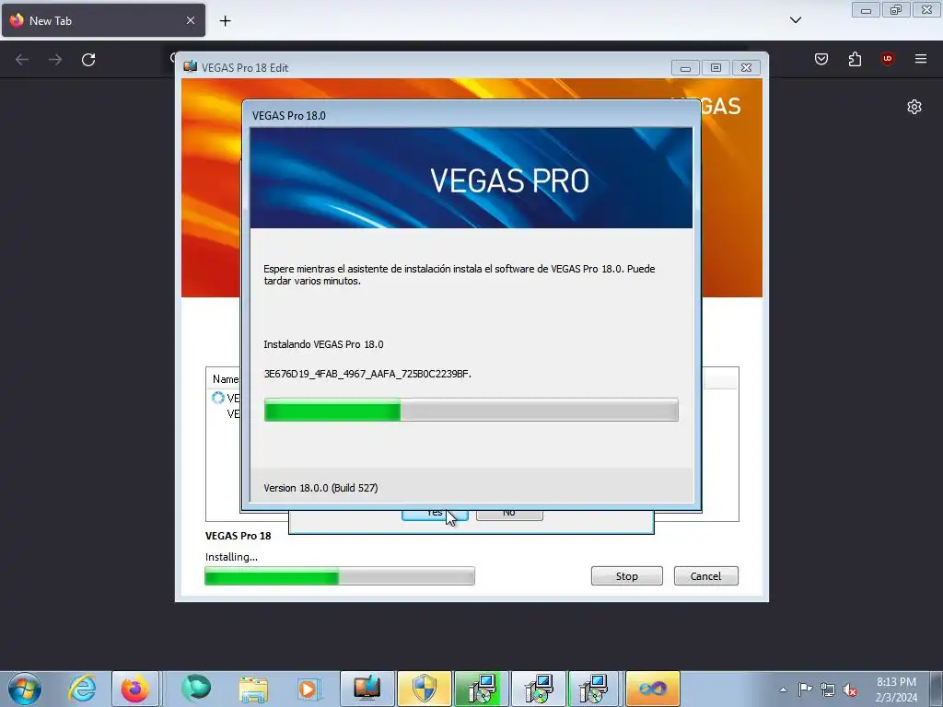Go back in Firefox navigation

[22, 60]
